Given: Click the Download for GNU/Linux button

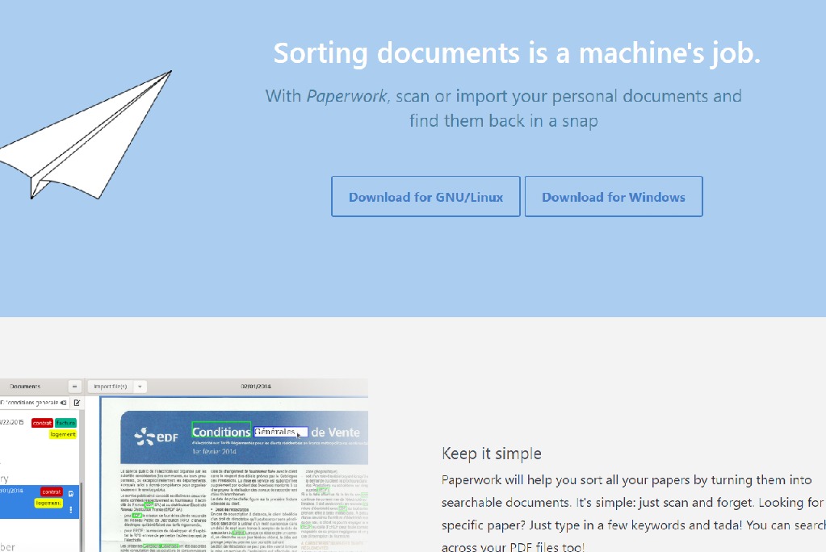Looking at the screenshot, I should tap(426, 196).
